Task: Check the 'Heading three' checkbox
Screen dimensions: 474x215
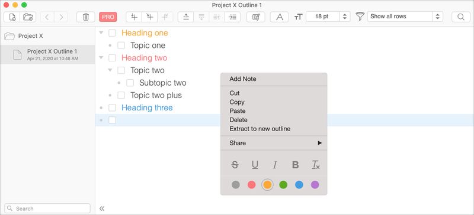Action: click(x=112, y=107)
